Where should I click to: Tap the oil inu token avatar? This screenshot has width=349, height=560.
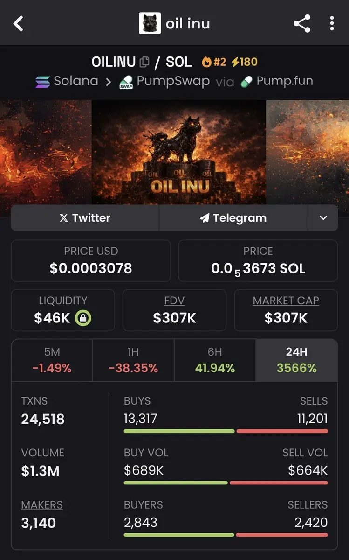150,23
